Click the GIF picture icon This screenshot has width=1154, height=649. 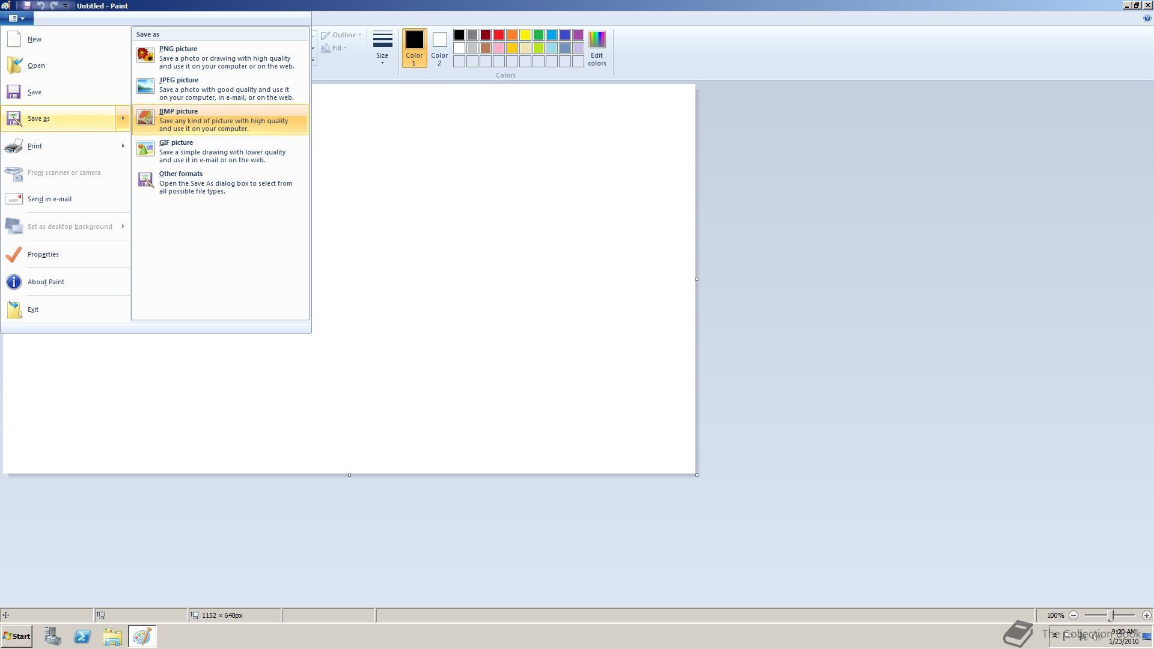click(x=145, y=148)
